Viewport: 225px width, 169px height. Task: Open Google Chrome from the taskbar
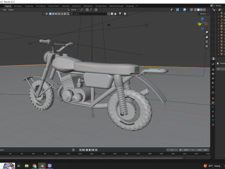coord(35,166)
